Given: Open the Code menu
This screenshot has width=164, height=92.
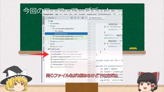Looking at the screenshot, I should tap(69, 11).
